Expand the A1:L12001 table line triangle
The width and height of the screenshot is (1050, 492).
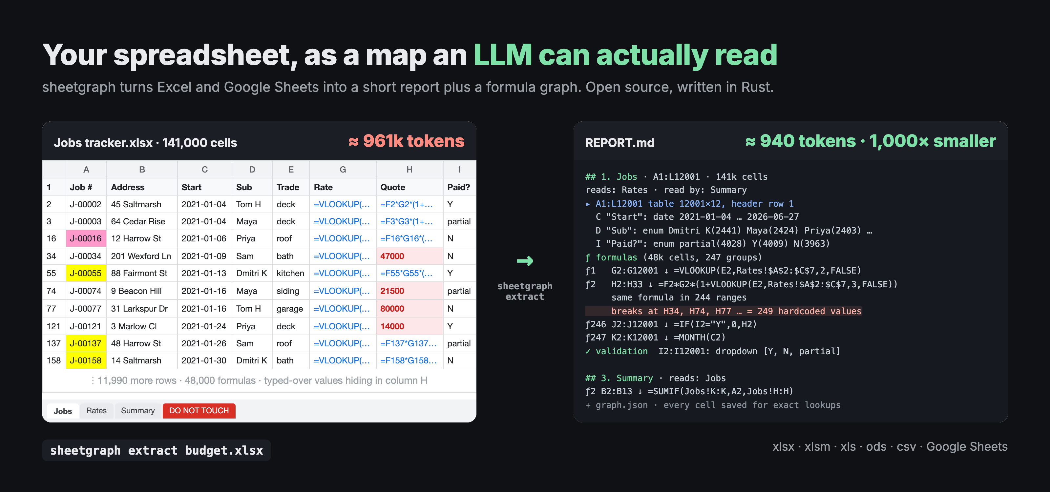click(x=588, y=204)
